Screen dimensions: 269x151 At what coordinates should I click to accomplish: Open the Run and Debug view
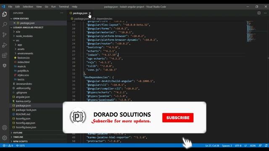tap(5, 45)
